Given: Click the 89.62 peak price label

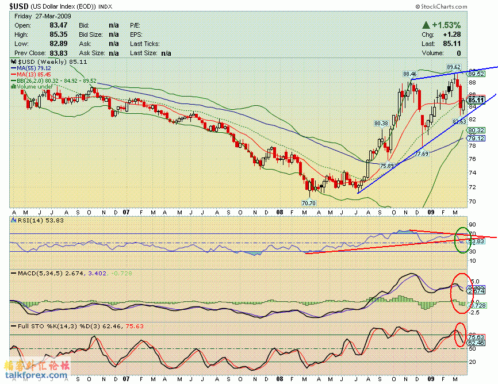Looking at the screenshot, I should pyautogui.click(x=454, y=67).
